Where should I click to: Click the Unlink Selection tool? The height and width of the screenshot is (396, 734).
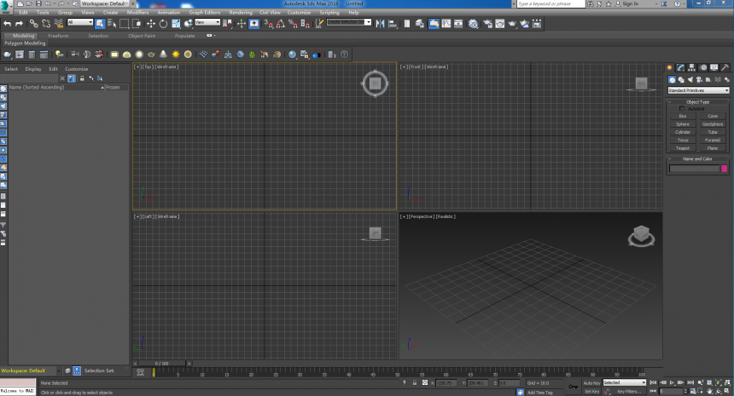pyautogui.click(x=46, y=23)
